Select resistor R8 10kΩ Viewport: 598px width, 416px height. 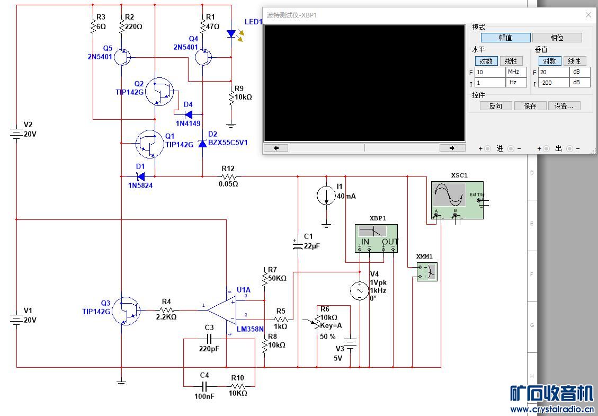pos(264,345)
